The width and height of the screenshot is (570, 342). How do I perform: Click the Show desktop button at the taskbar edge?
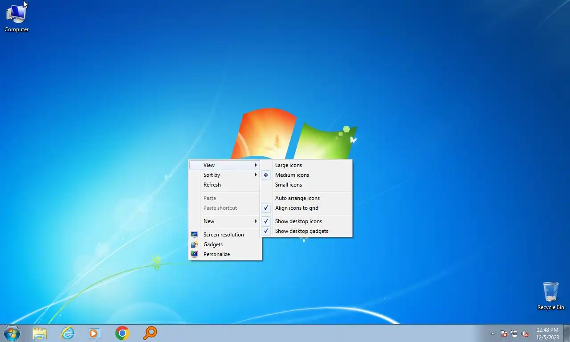tap(566, 333)
